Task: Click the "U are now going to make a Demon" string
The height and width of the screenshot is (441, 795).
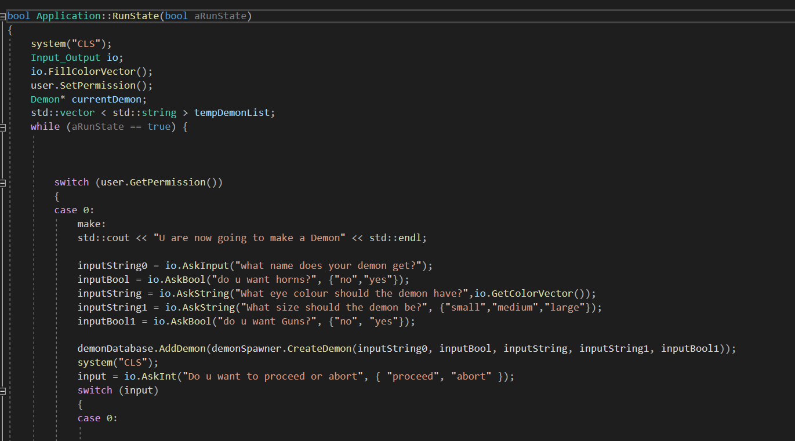Action: tap(249, 238)
